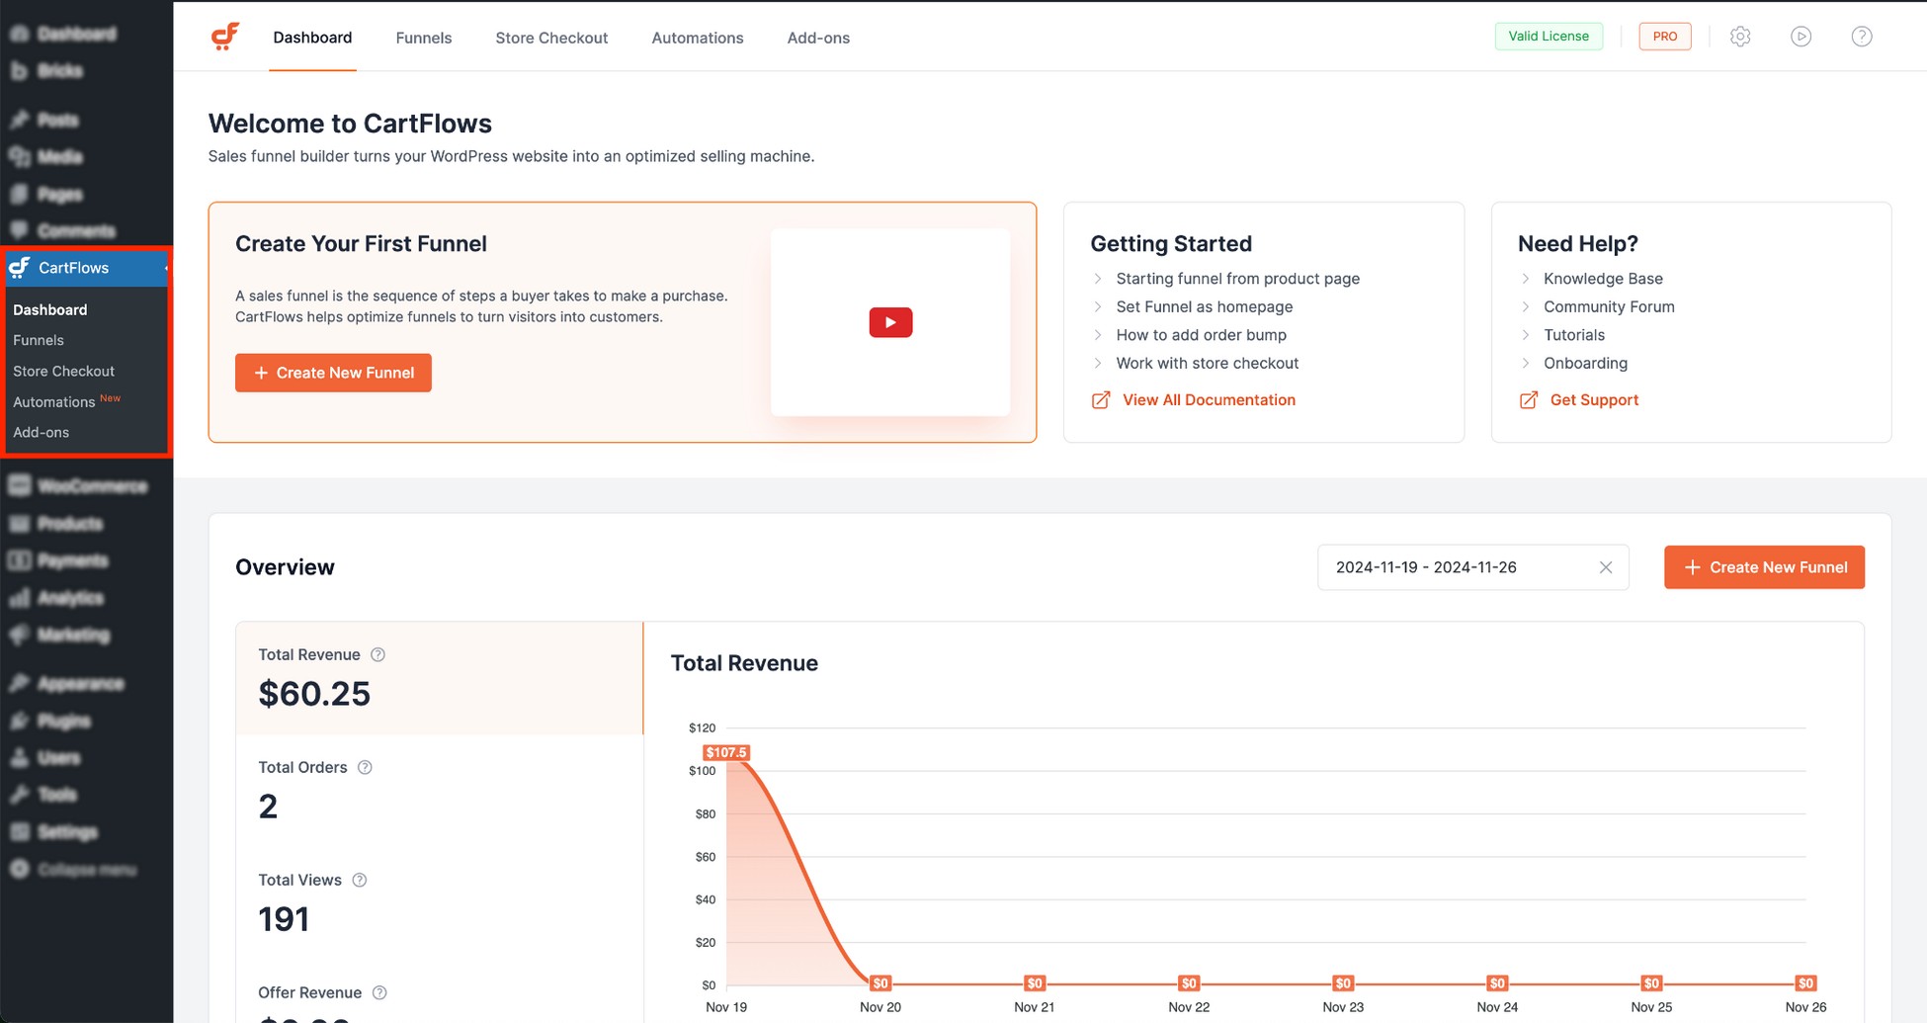Image resolution: width=1927 pixels, height=1023 pixels.
Task: Click the $107.5 data point on chart
Action: pos(726,752)
